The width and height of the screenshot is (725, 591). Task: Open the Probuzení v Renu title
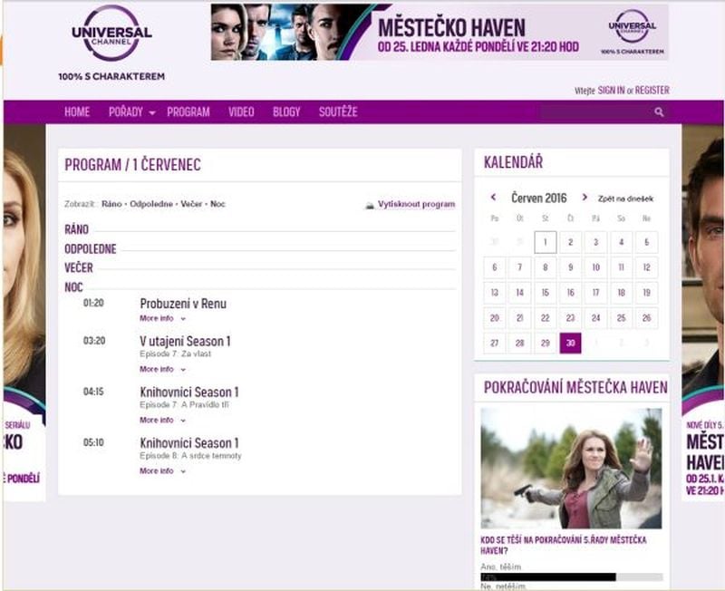183,304
